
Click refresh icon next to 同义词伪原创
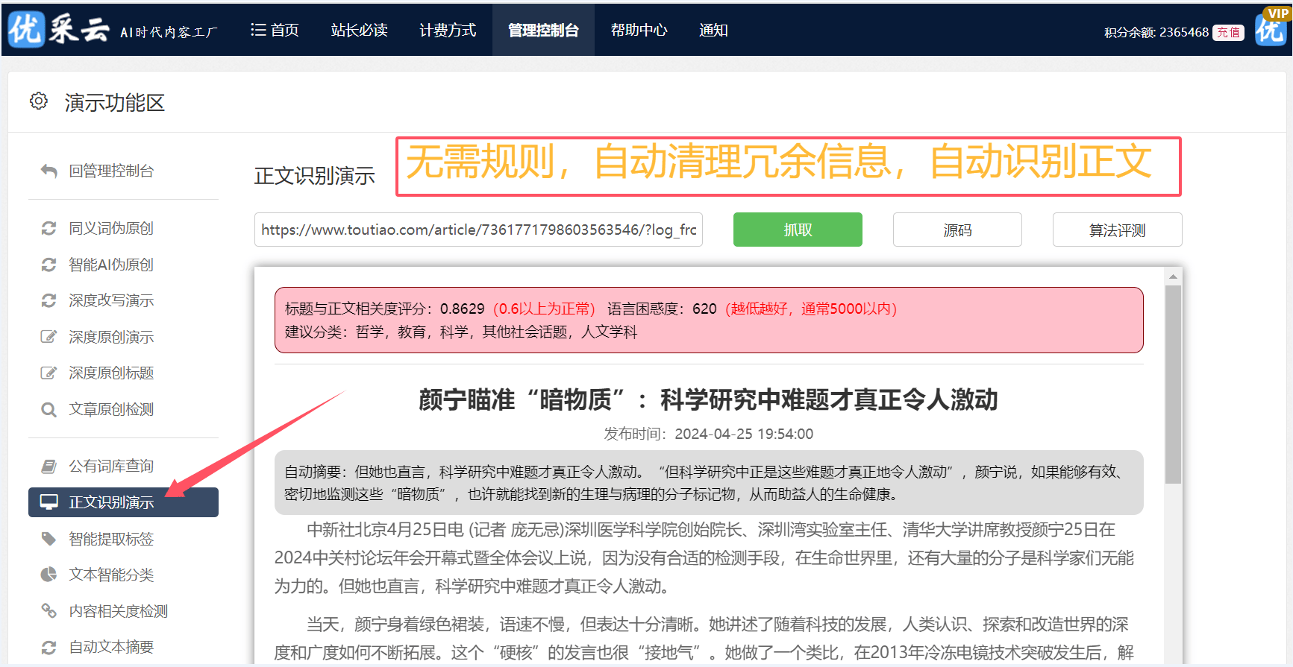coord(48,228)
